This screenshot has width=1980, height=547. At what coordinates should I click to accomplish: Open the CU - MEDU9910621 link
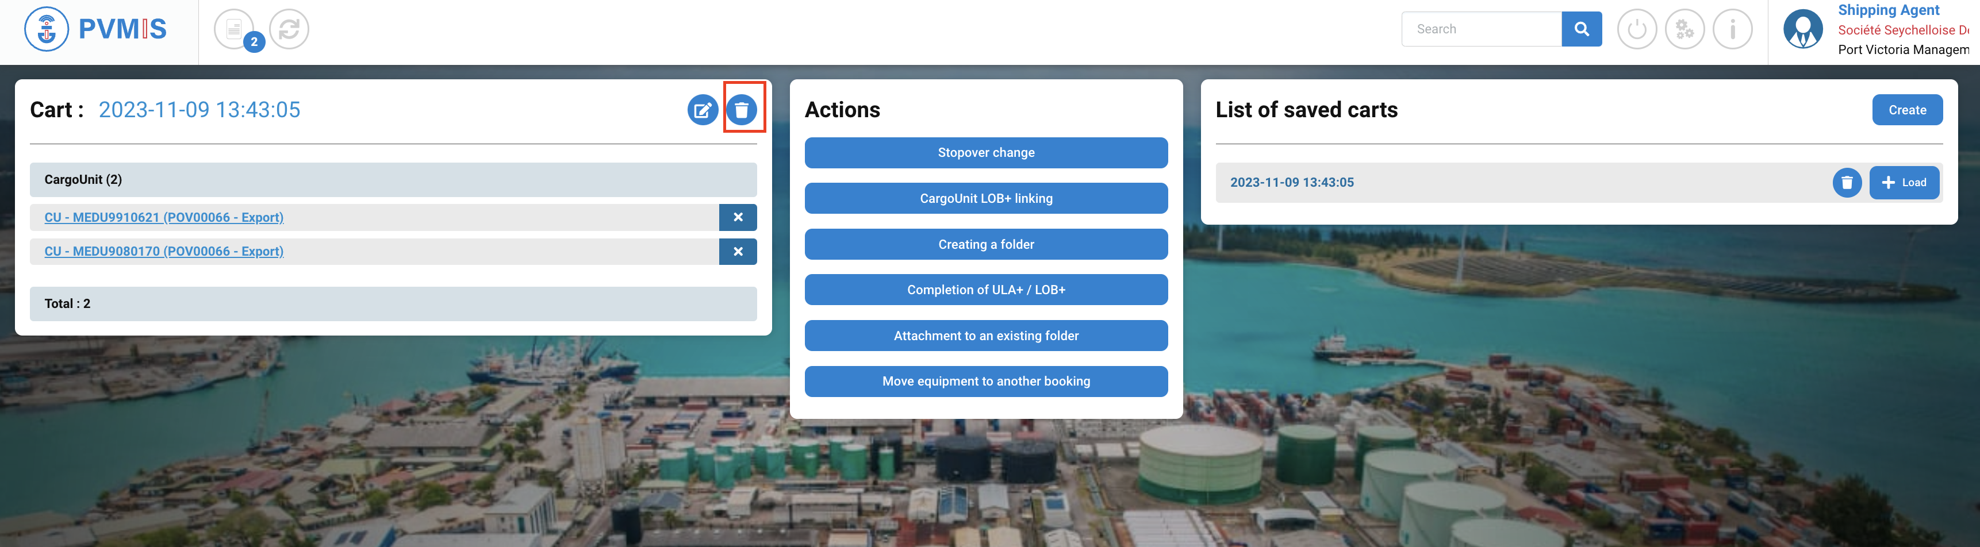tap(164, 217)
